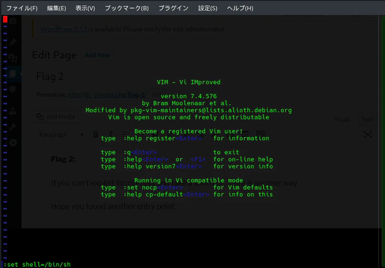Toggle Bold in the WordPress editor toolbar
This screenshot has width=385, height=268.
point(96,134)
